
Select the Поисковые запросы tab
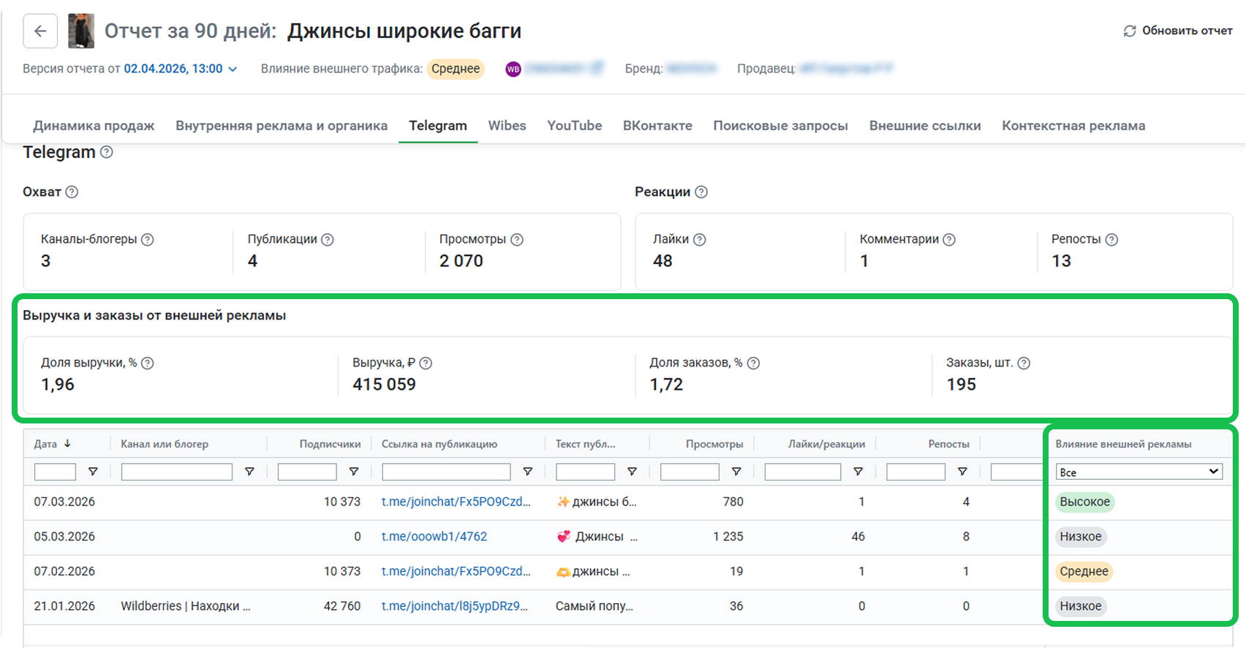780,126
